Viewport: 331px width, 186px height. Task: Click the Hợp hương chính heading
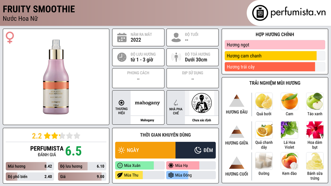tap(275, 34)
